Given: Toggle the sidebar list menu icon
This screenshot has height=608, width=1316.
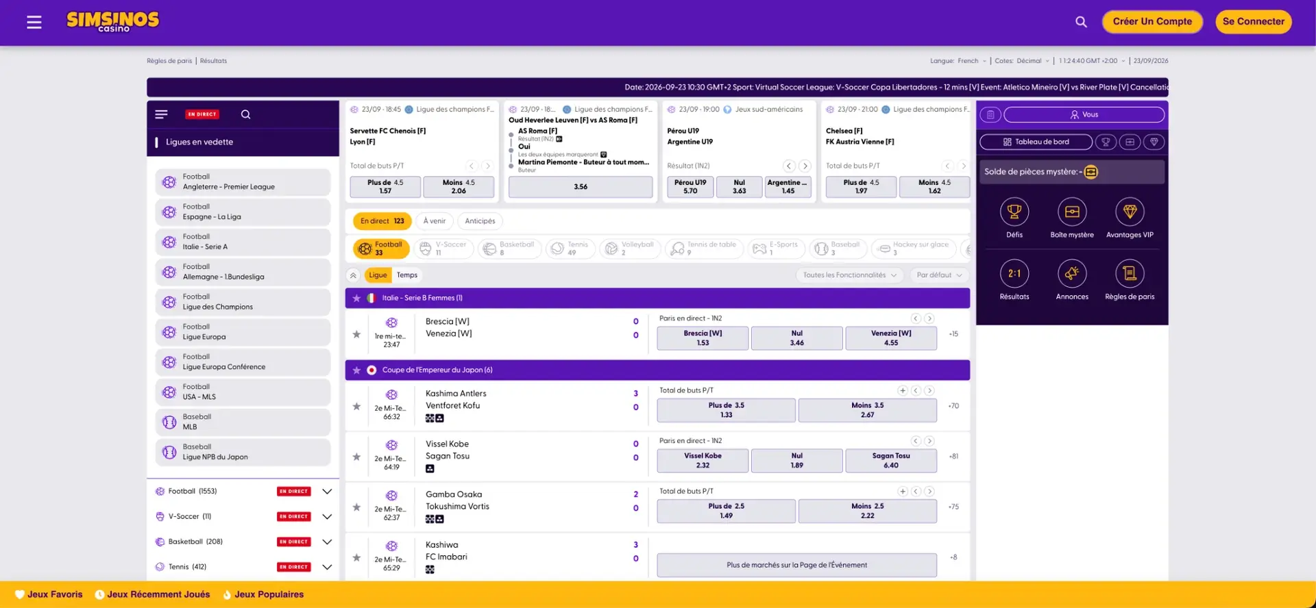Looking at the screenshot, I should (161, 114).
